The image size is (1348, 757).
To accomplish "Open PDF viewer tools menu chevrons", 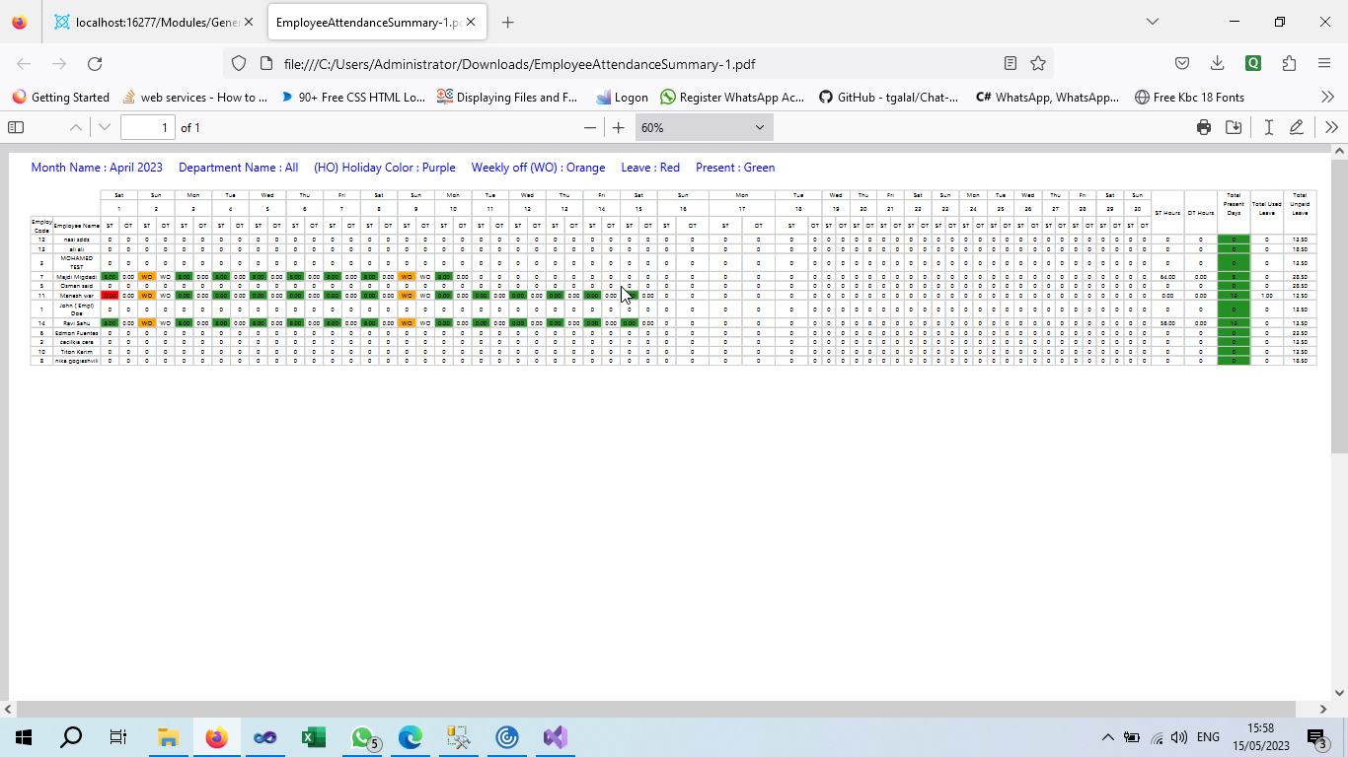I will (x=1332, y=127).
